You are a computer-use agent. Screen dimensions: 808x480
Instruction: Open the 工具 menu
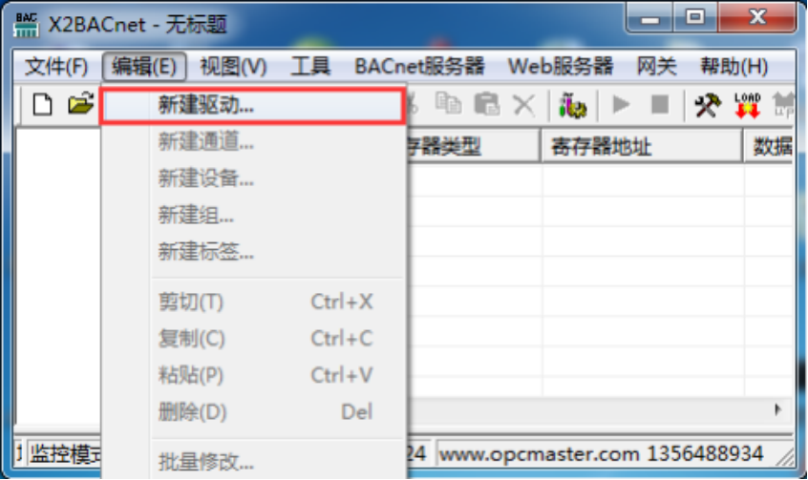310,67
